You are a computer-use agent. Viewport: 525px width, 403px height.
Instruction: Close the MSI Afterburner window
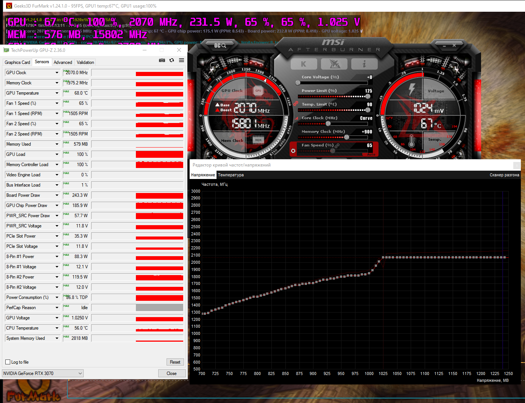(454, 45)
